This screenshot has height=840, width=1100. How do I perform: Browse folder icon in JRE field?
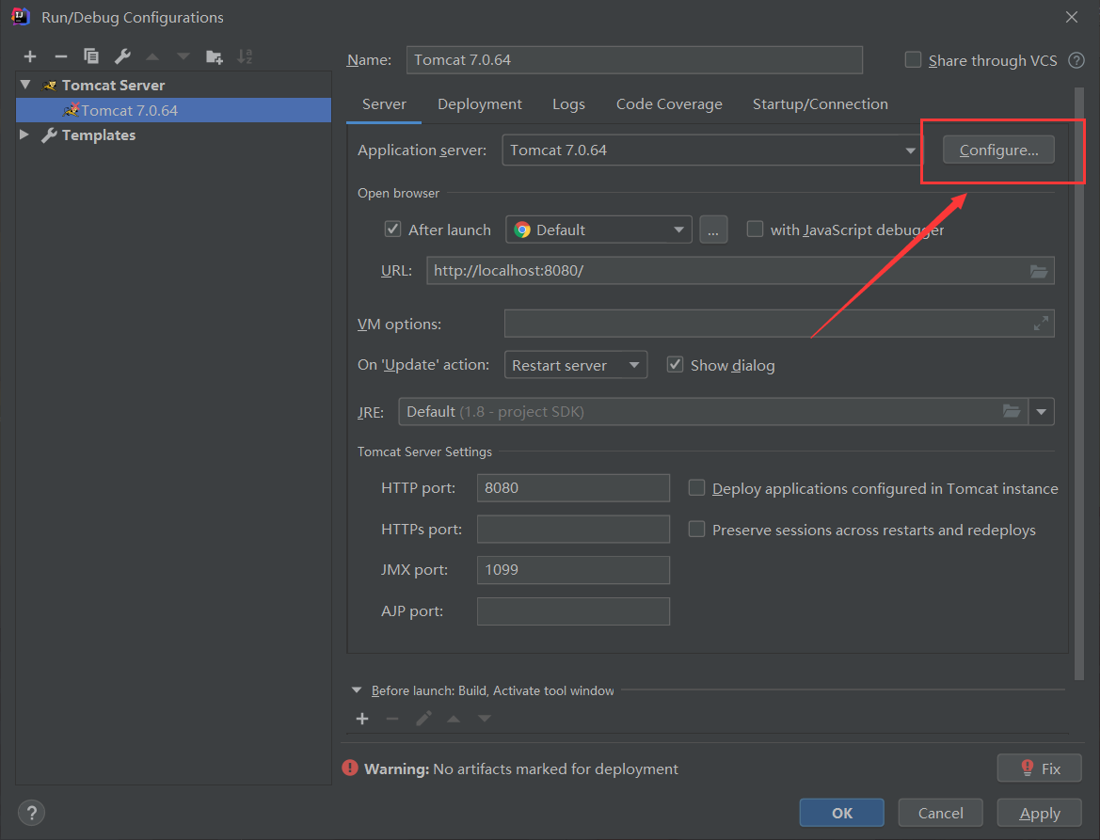(1012, 412)
